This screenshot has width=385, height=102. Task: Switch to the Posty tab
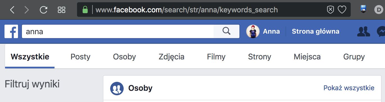point(80,57)
